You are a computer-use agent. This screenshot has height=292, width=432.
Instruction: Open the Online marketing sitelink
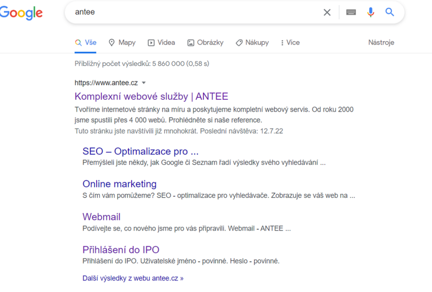point(120,184)
